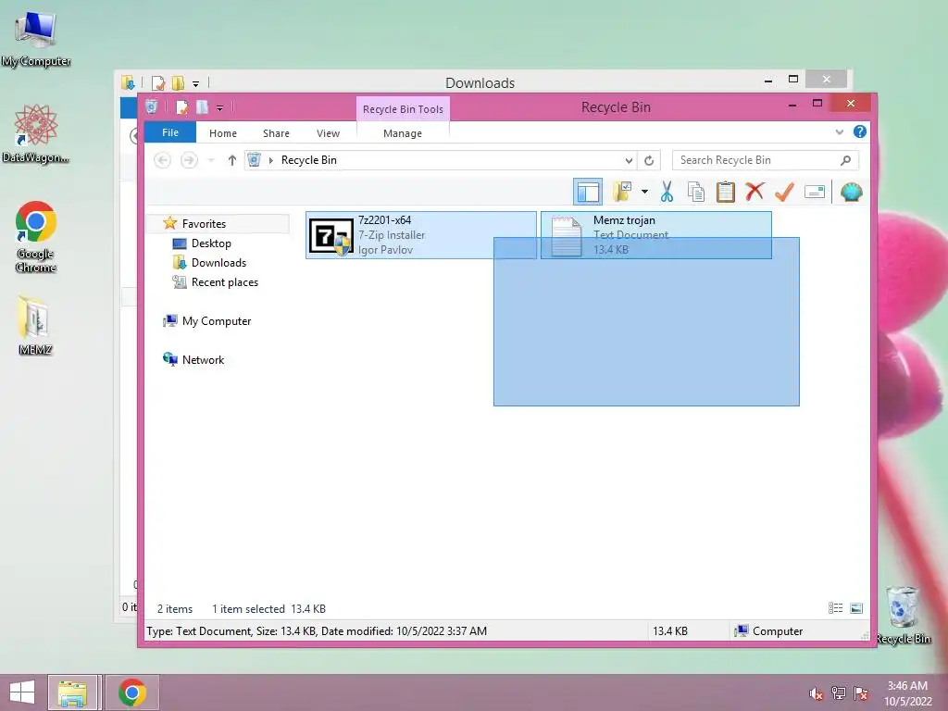The image size is (948, 711).
Task: Click Properties icon in Recycle Bin title bar
Action: click(181, 107)
